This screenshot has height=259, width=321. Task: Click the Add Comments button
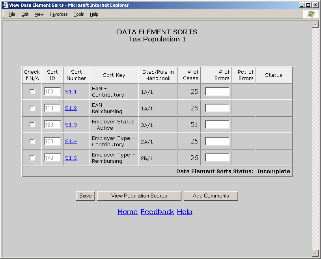click(211, 196)
